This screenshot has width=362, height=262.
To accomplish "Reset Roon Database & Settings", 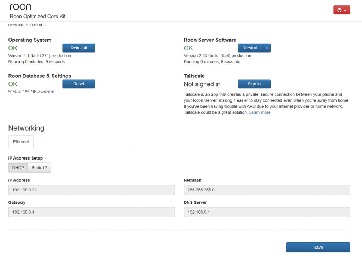I will [x=79, y=84].
